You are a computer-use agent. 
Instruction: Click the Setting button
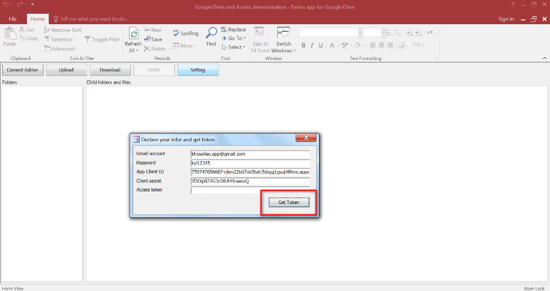198,70
